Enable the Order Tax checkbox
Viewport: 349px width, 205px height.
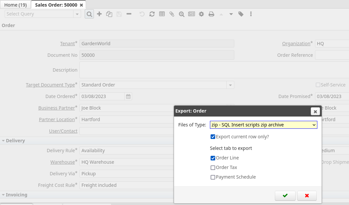click(213, 167)
